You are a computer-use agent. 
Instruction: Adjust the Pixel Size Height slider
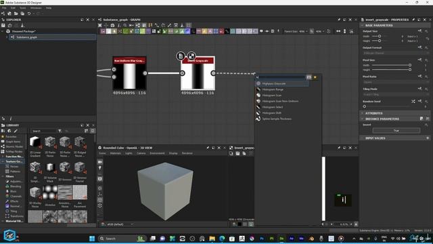tap(392, 70)
